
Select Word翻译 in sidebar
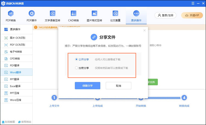tap(16, 72)
